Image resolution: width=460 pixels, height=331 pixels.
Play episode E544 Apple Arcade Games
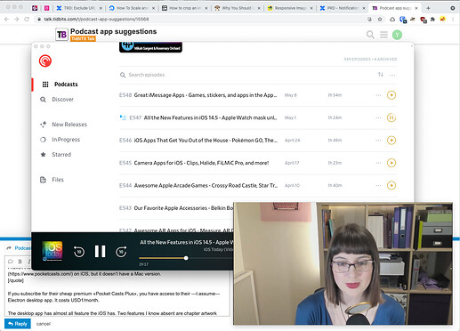(391, 185)
